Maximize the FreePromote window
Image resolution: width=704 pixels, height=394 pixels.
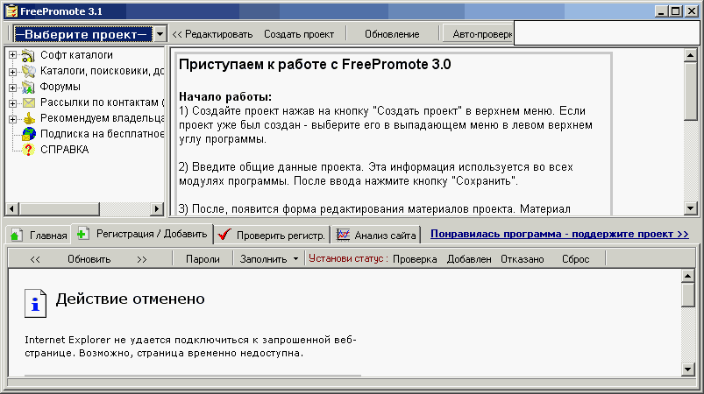(676, 11)
